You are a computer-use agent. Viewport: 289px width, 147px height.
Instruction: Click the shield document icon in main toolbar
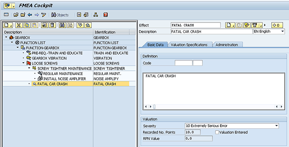(x=86, y=15)
